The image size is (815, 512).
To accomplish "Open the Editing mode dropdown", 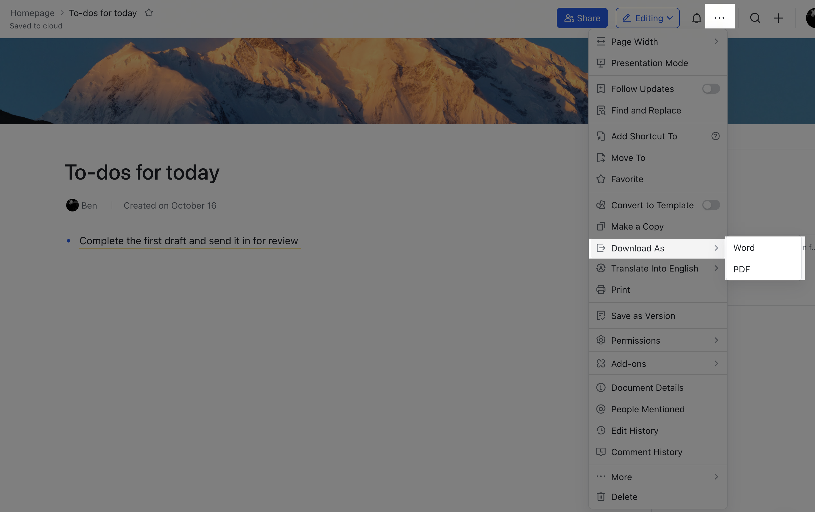I will (647, 18).
